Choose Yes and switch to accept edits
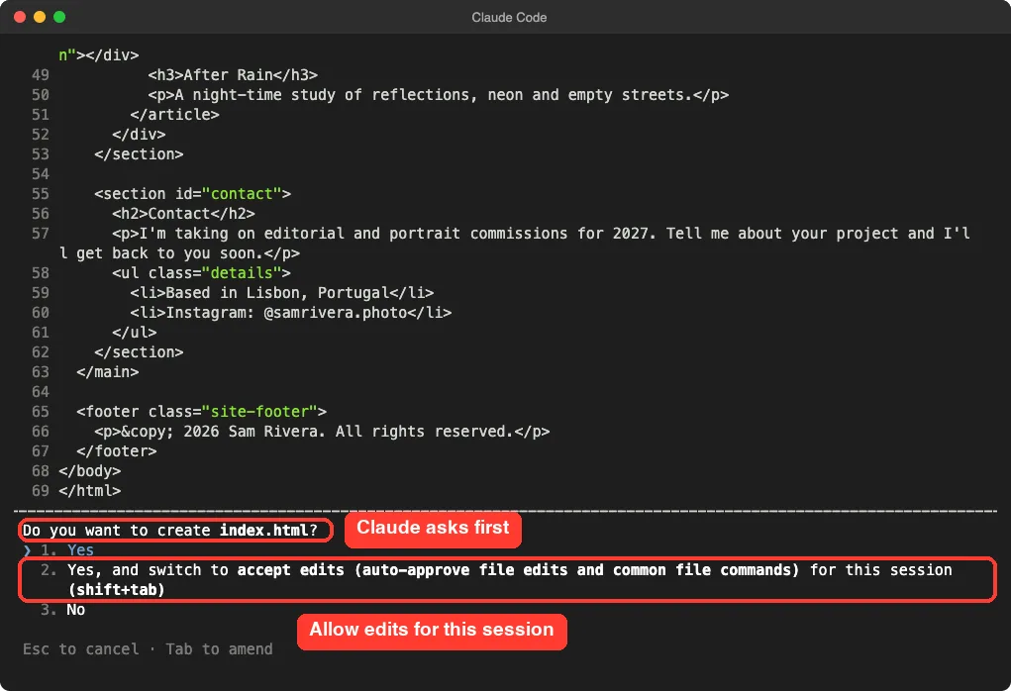This screenshot has height=691, width=1011. (x=496, y=579)
